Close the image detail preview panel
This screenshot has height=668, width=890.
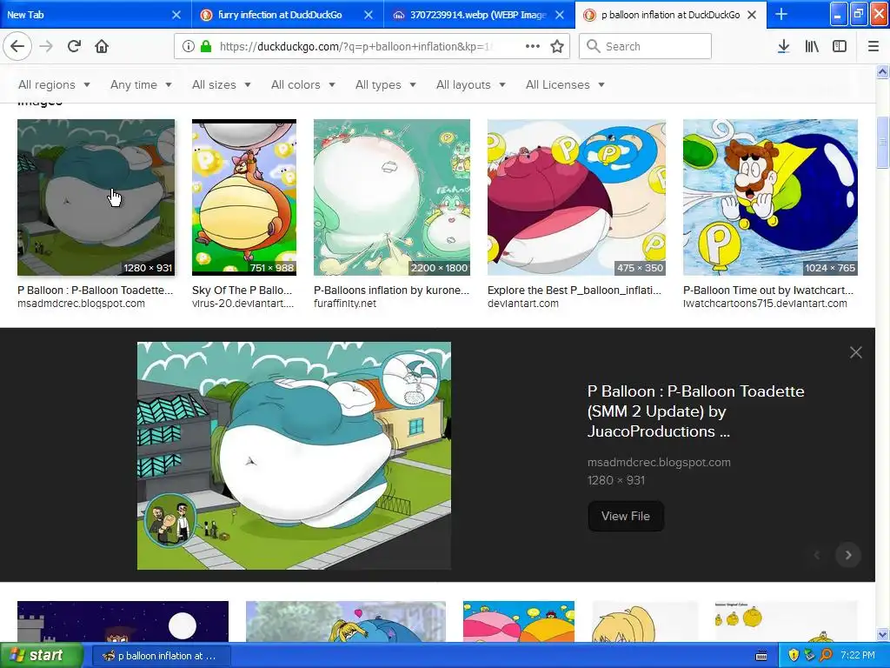856,352
